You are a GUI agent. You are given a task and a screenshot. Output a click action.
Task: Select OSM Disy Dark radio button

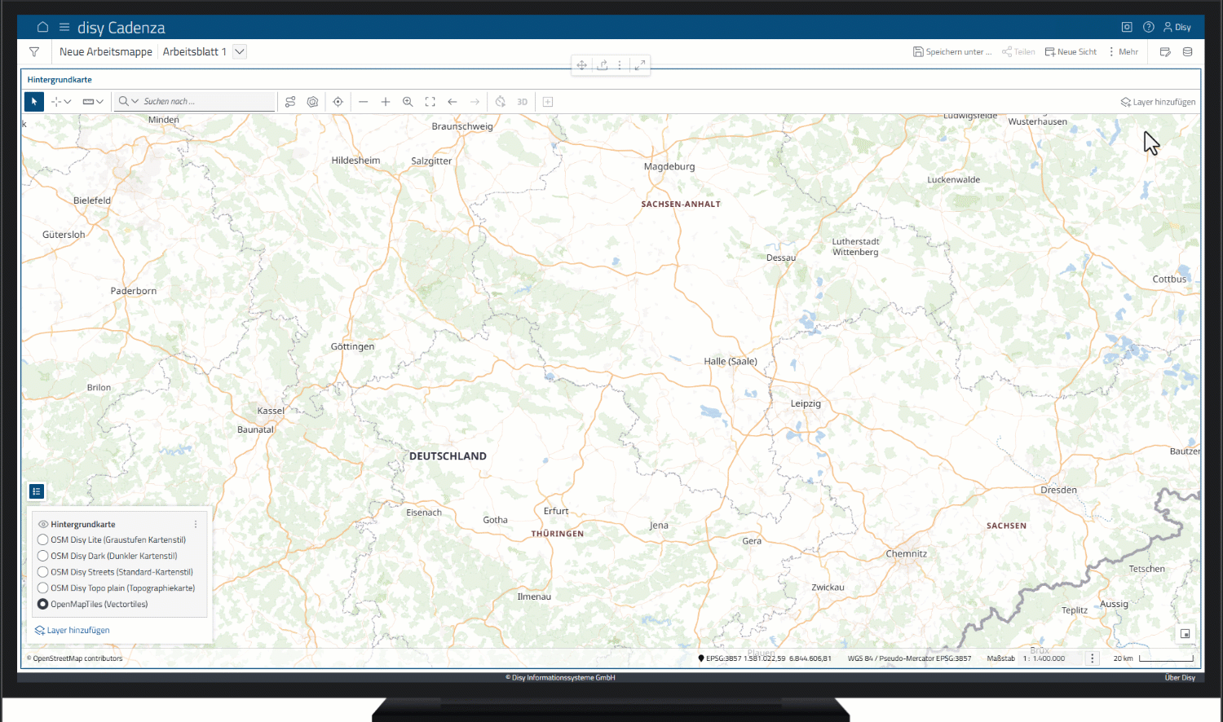(43, 556)
